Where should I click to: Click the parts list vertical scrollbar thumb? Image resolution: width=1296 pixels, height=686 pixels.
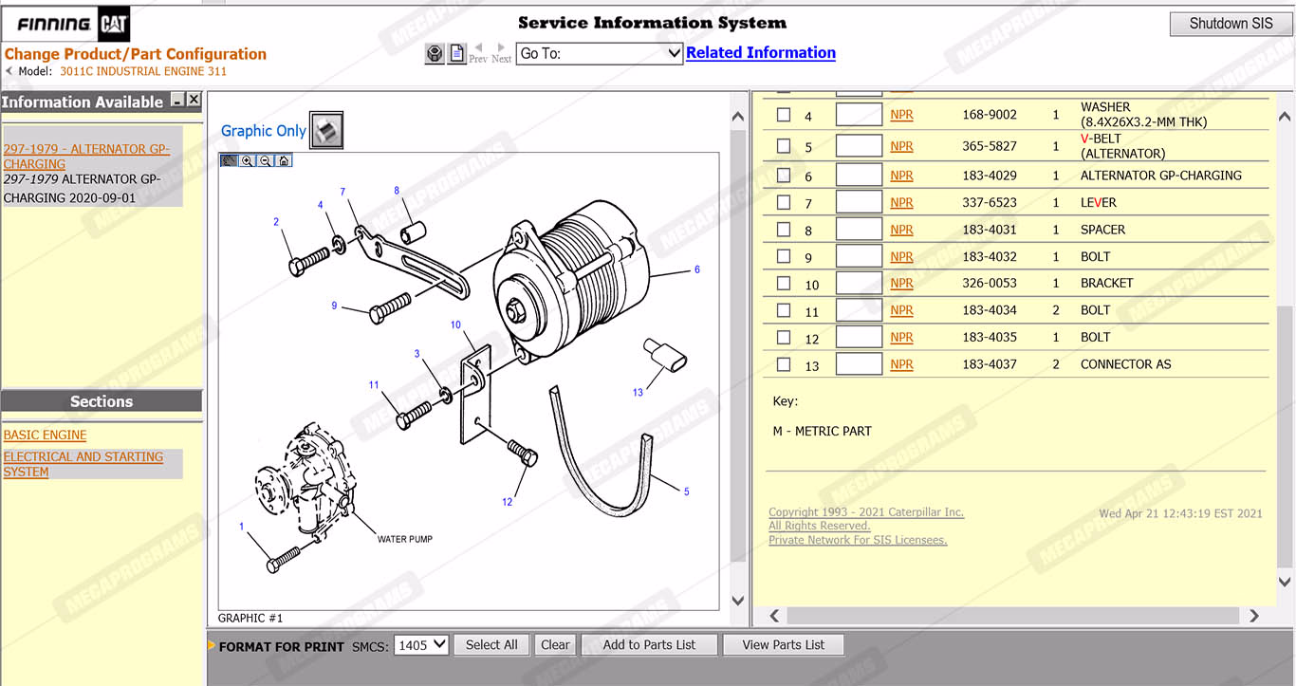[1286, 436]
